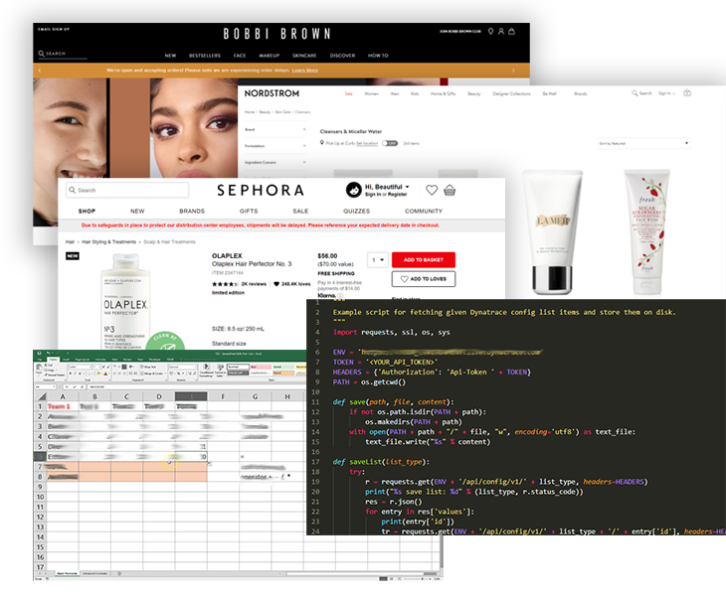726x598 pixels.
Task: Open Sephora quantity dropdown
Action: coord(378,260)
